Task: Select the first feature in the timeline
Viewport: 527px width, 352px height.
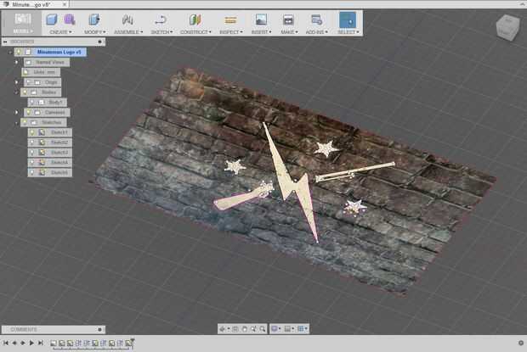Action: click(53, 343)
